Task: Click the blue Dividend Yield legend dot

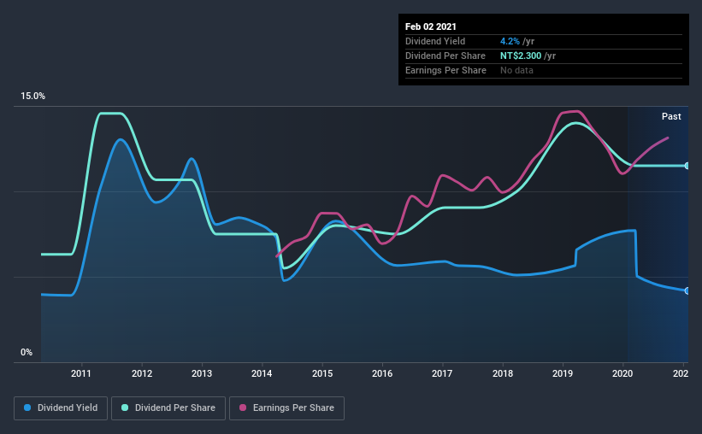Action: 27,408
